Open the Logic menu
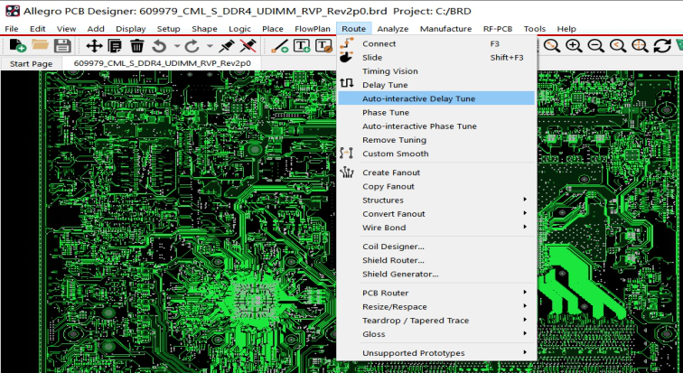The width and height of the screenshot is (683, 373). (239, 29)
